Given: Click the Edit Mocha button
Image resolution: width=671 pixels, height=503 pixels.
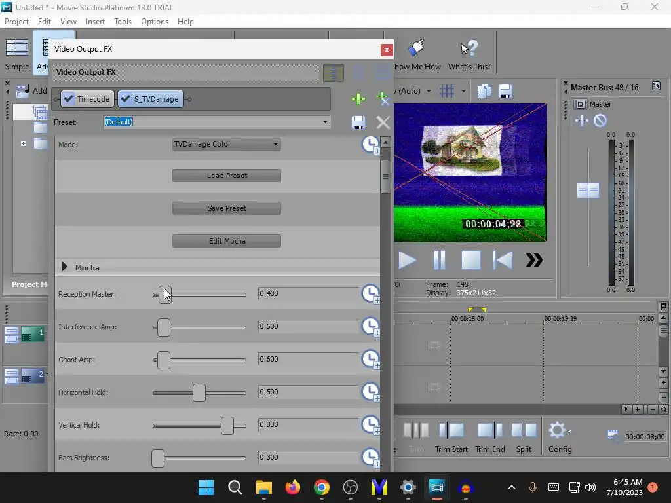Looking at the screenshot, I should (226, 241).
